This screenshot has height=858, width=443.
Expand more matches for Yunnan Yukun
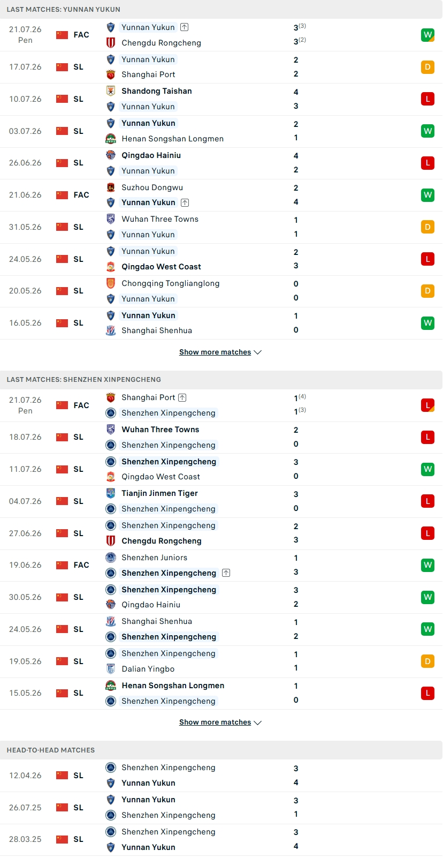coord(220,352)
